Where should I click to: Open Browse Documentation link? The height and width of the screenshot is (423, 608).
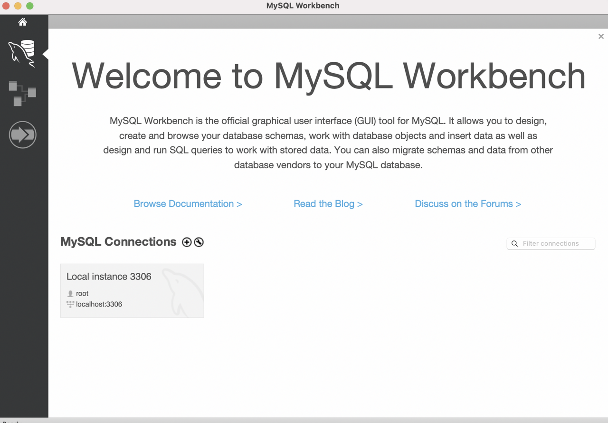(188, 203)
